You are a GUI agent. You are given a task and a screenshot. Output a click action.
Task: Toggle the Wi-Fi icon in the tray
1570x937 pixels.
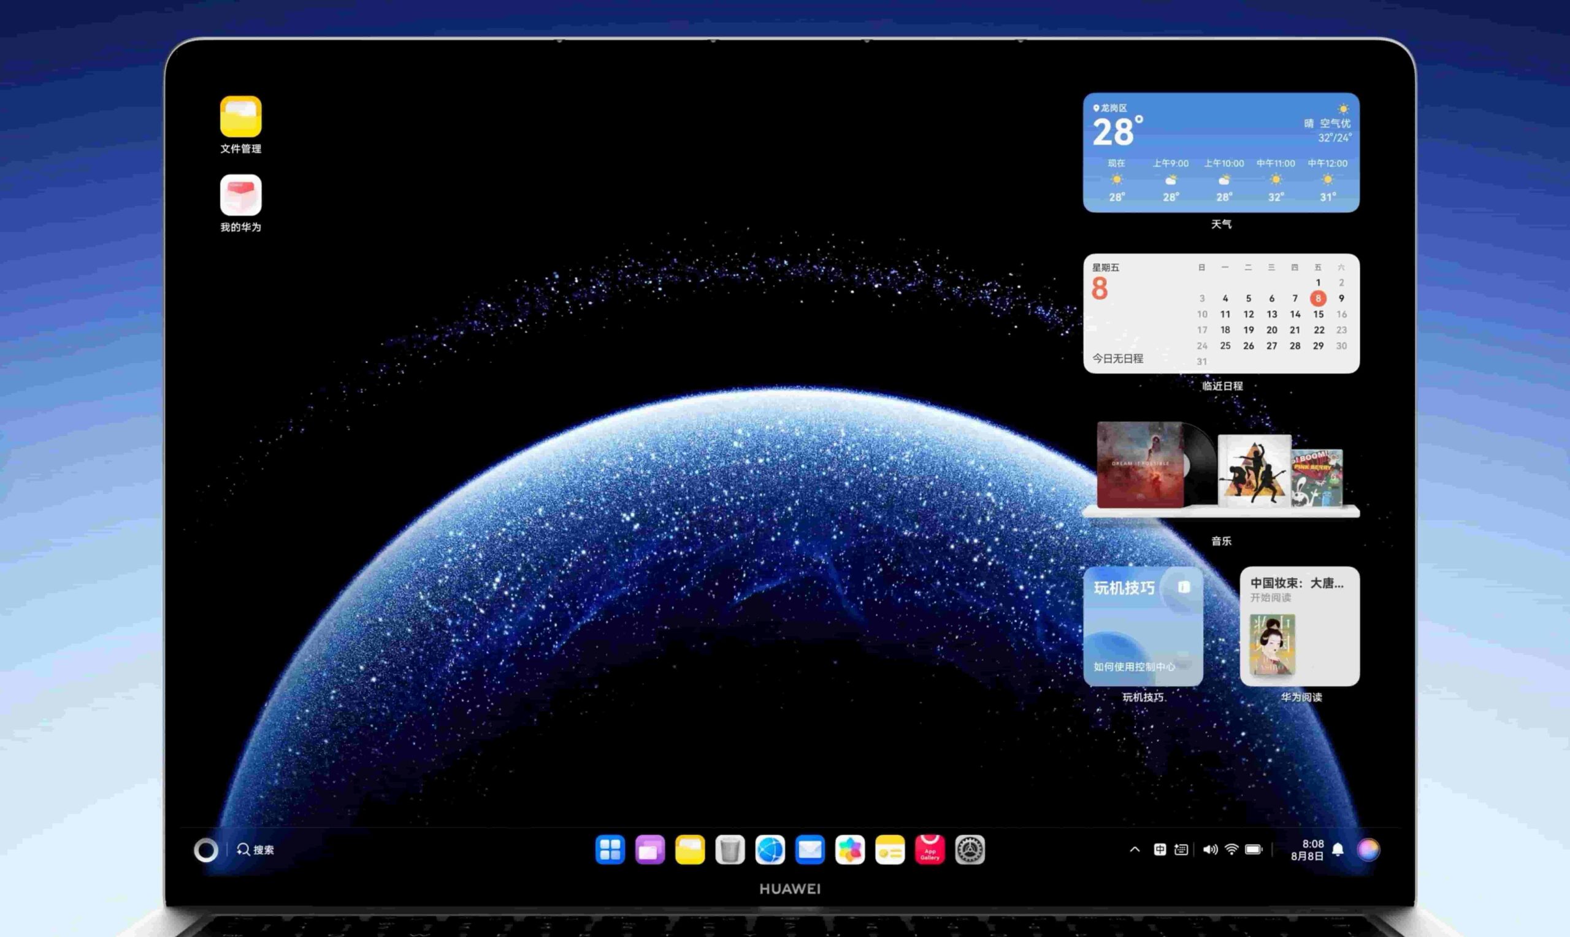pyautogui.click(x=1231, y=849)
